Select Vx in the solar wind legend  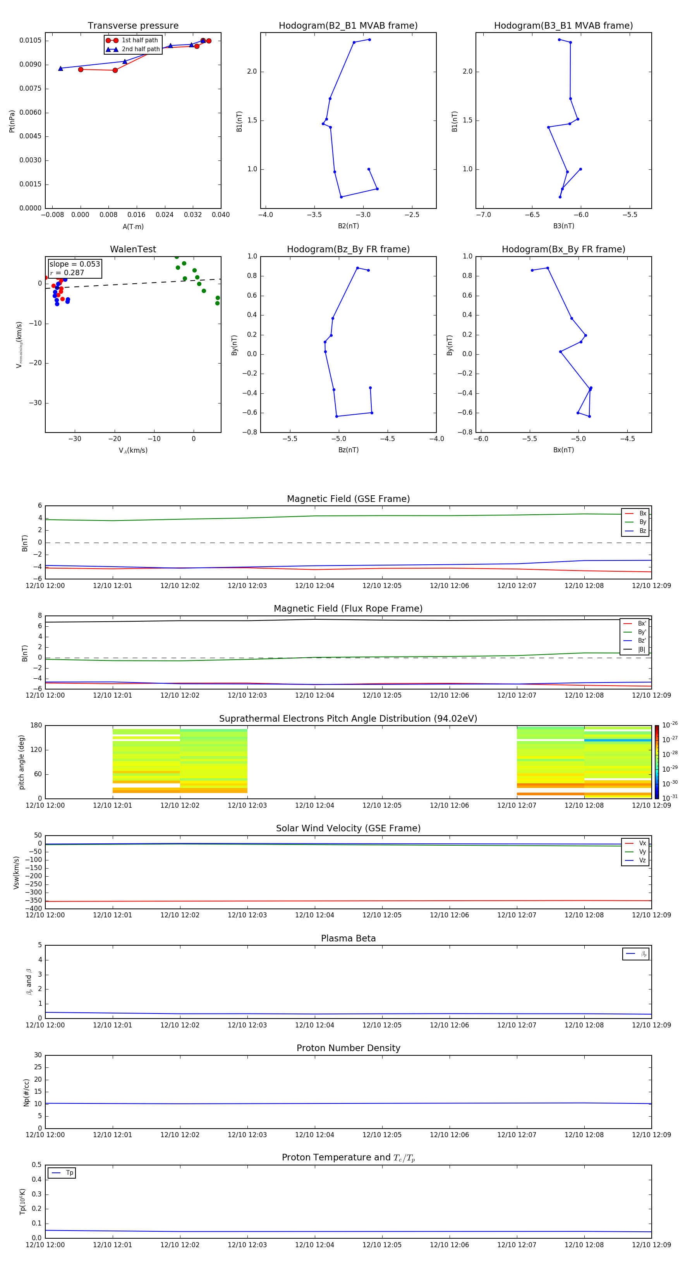point(635,843)
